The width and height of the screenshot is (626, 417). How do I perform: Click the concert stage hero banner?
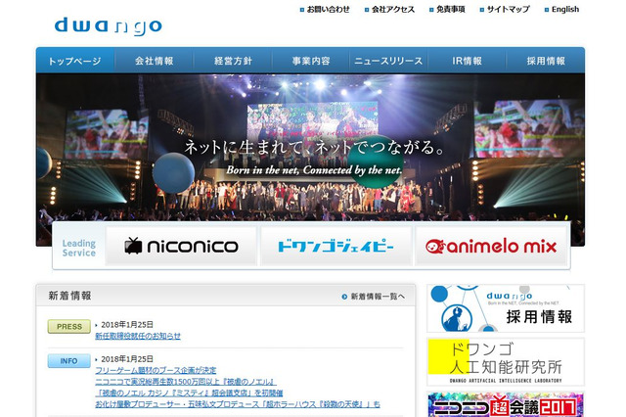coord(310,148)
